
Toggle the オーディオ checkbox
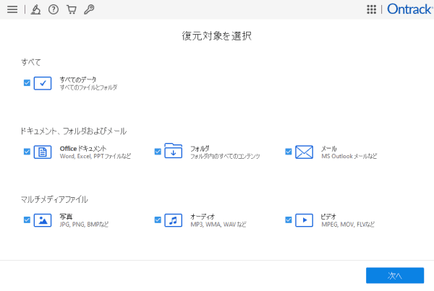coord(158,220)
